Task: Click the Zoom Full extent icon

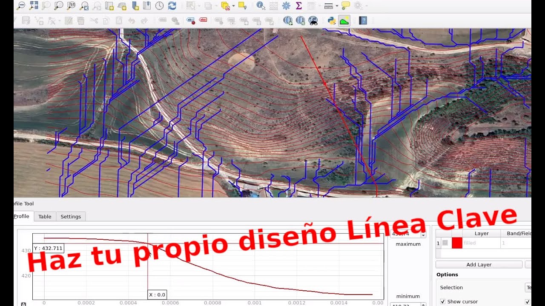Action: [34, 6]
